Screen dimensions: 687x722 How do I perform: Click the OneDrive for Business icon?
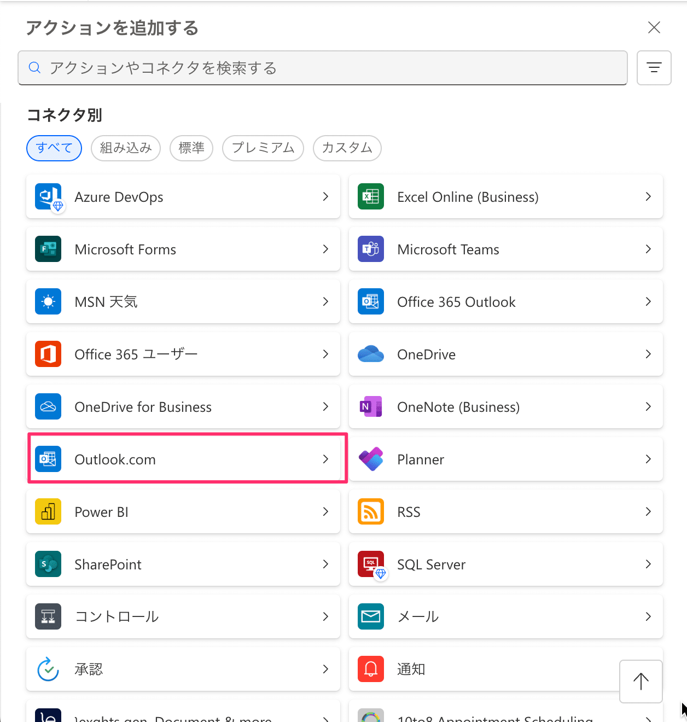point(48,407)
